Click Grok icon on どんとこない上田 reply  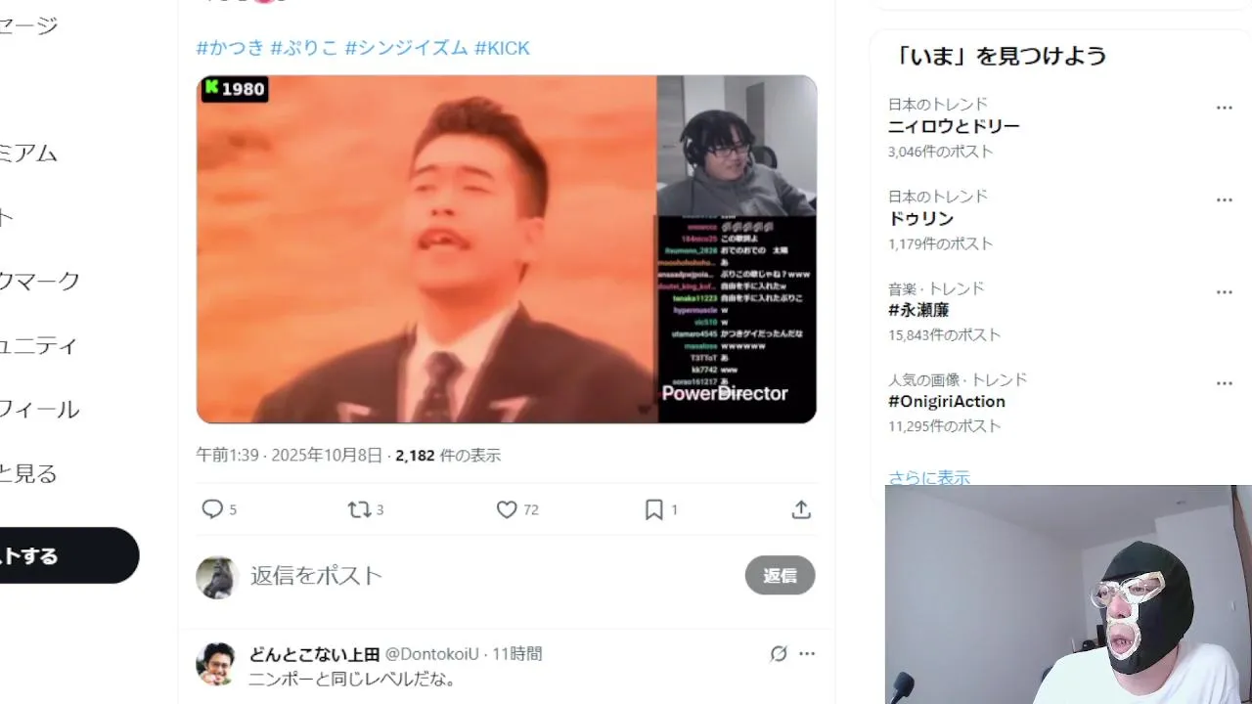(x=779, y=653)
